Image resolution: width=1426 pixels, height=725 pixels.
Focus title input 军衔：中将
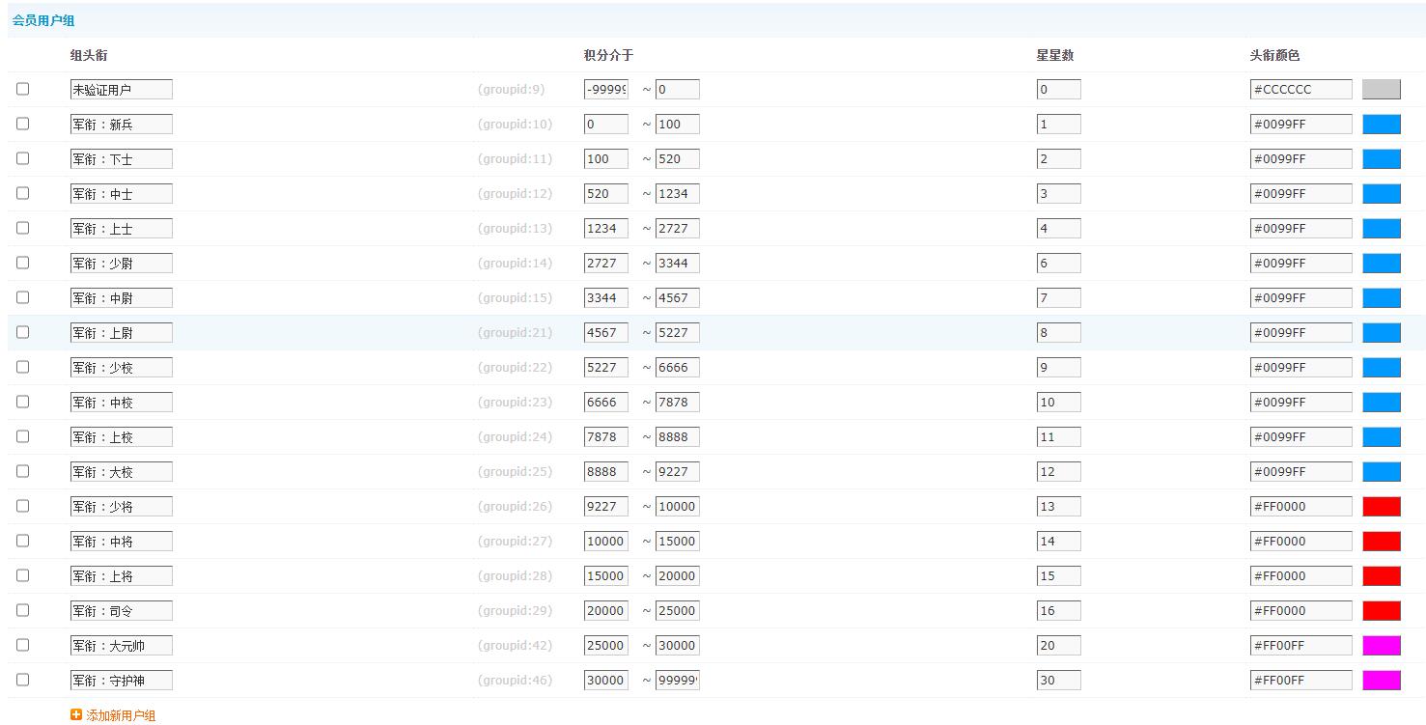122,541
